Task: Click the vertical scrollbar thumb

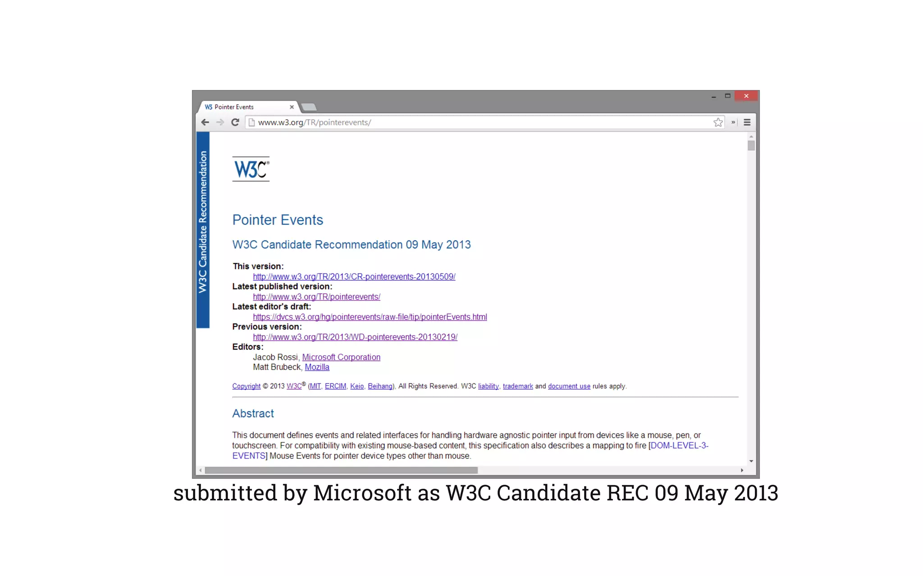Action: (751, 145)
